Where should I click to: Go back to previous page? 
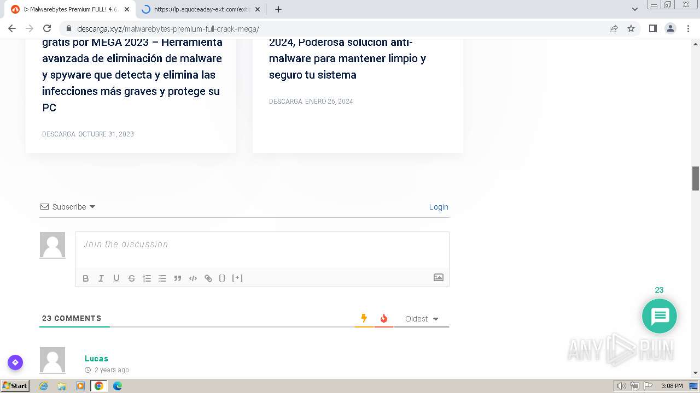(12, 28)
